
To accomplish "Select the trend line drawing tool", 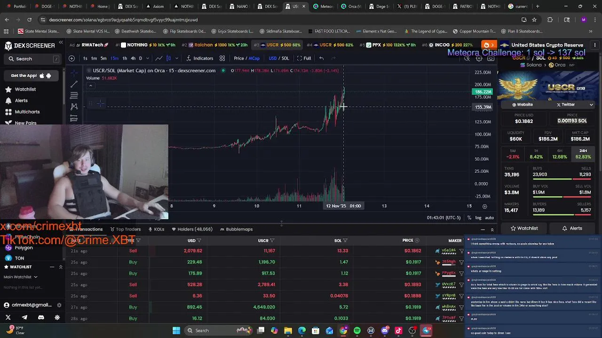I will point(74,84).
